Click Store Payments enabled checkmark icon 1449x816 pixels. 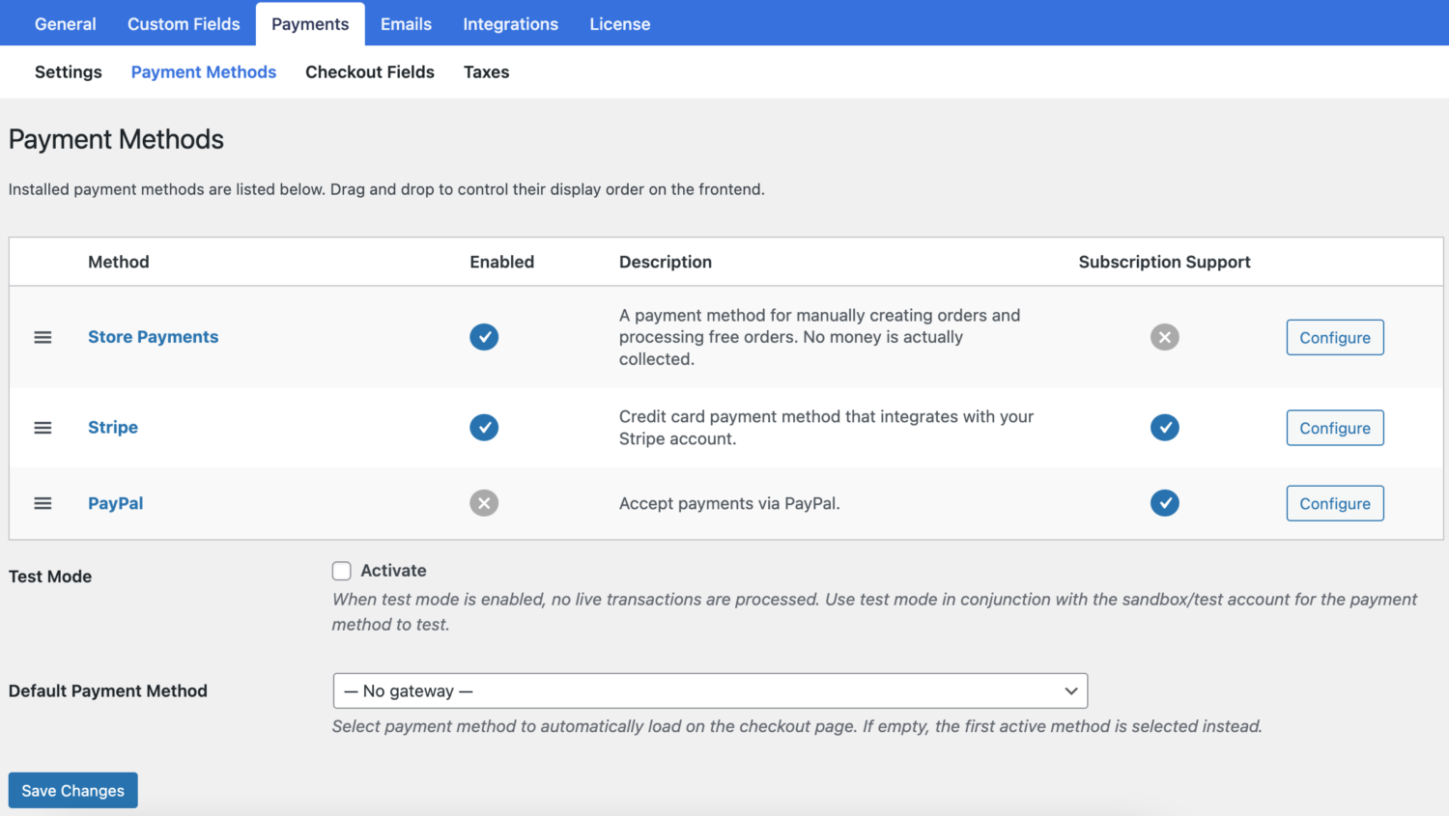point(484,337)
